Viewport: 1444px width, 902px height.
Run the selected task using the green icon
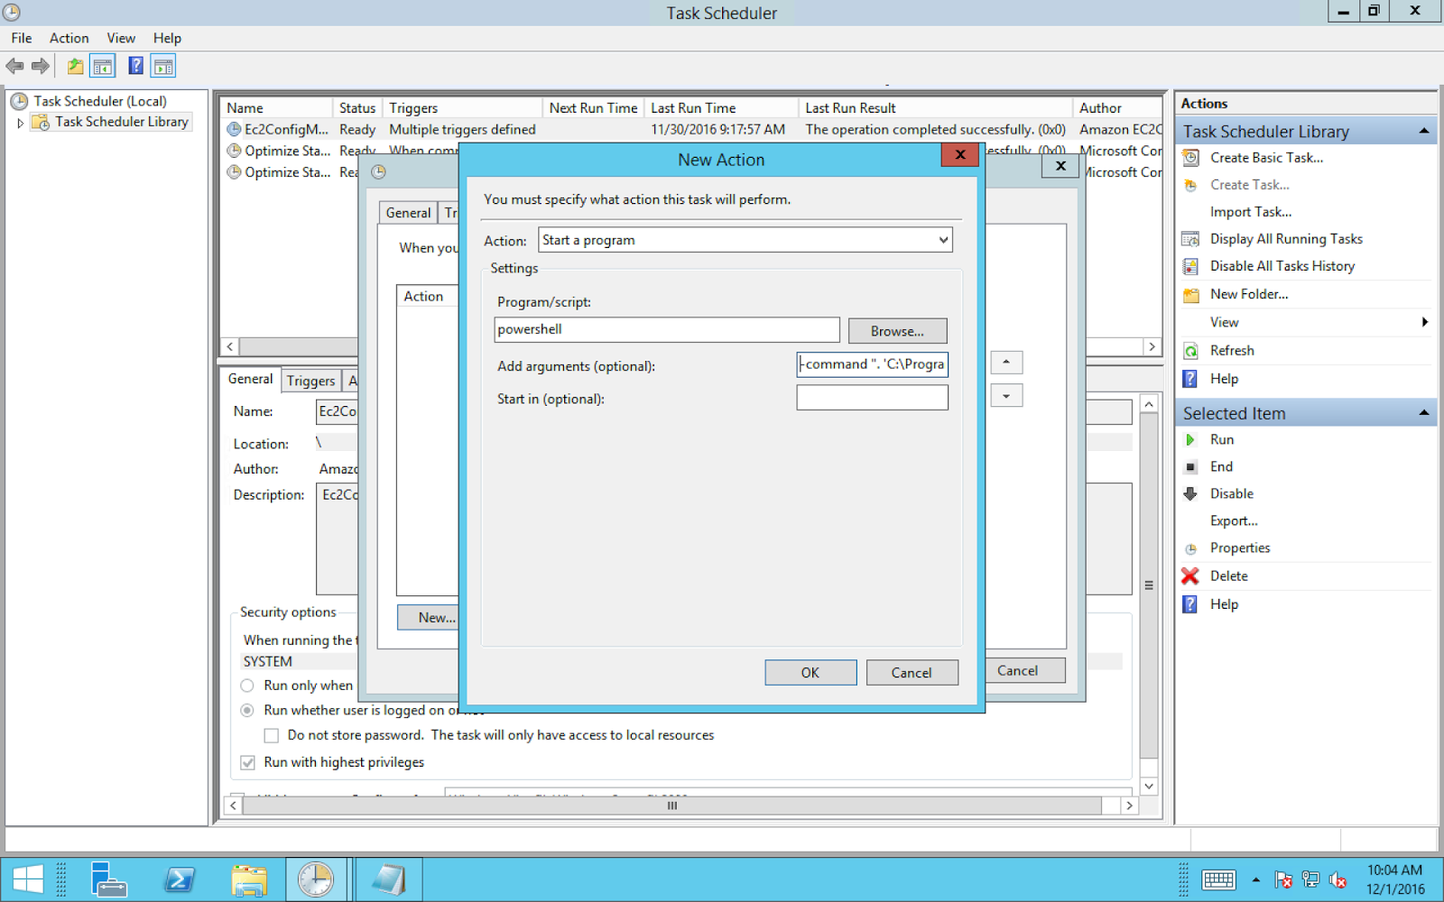click(x=1190, y=439)
